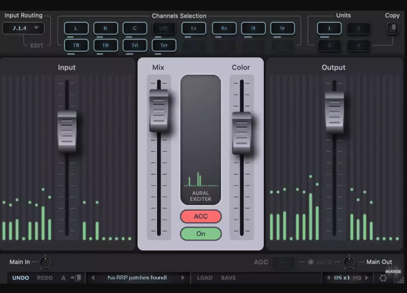Image resolution: width=407 pixels, height=293 pixels.
Task: Click the Aural Exciter display
Action: click(x=200, y=139)
